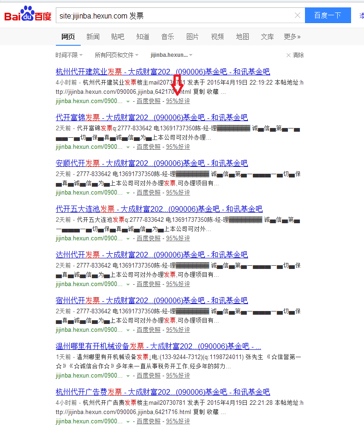The image size is (364, 427).
Task: Click 95%好评 under 杭州代开广告费发票 result
Action: click(x=178, y=421)
